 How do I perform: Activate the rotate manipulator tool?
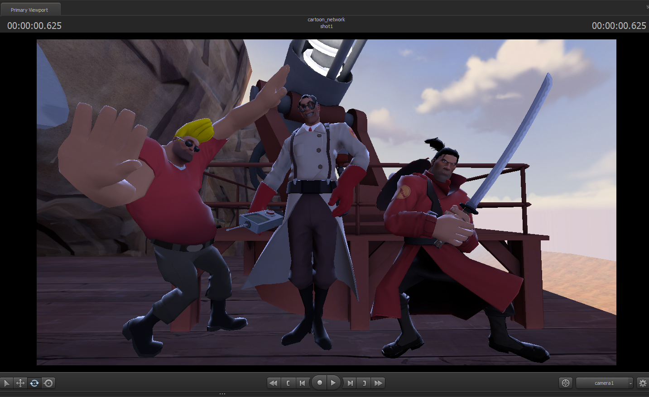[34, 383]
